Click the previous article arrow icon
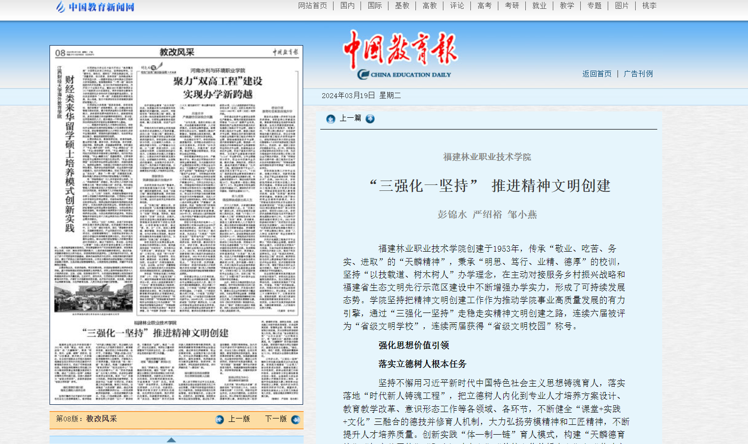 click(x=331, y=119)
